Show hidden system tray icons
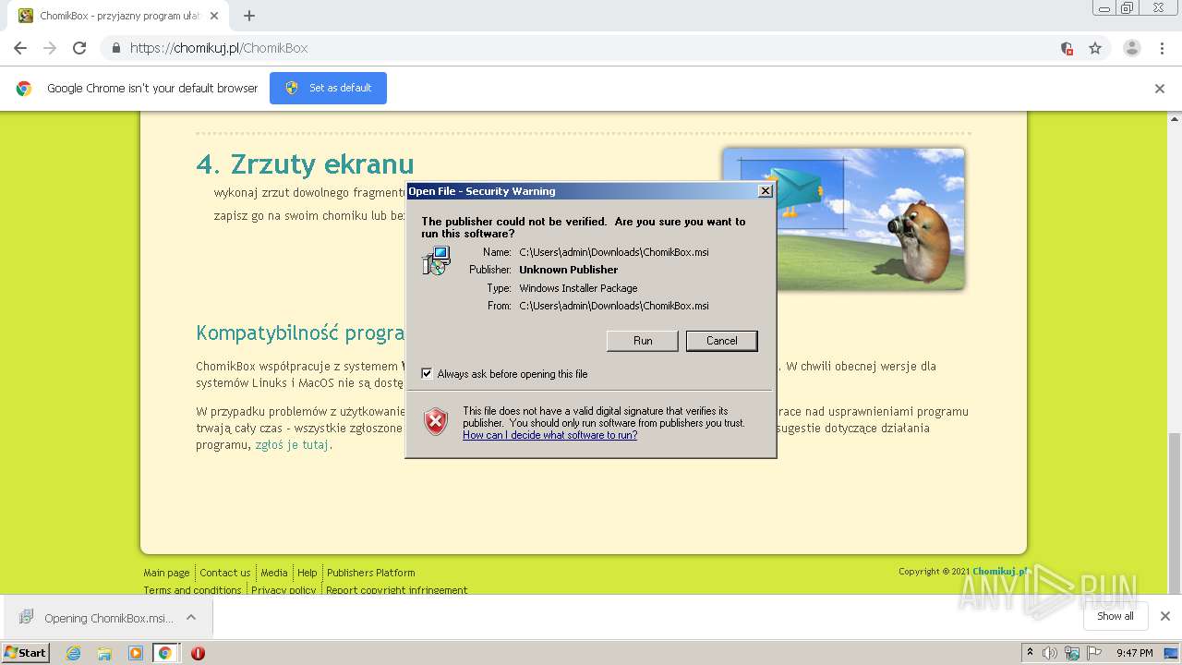 (1030, 653)
